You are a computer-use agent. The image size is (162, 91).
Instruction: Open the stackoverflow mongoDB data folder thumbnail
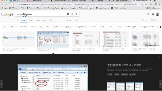[18, 39]
